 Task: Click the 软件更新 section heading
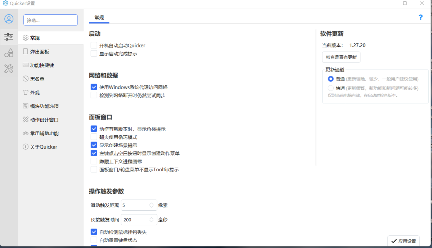[x=332, y=34]
